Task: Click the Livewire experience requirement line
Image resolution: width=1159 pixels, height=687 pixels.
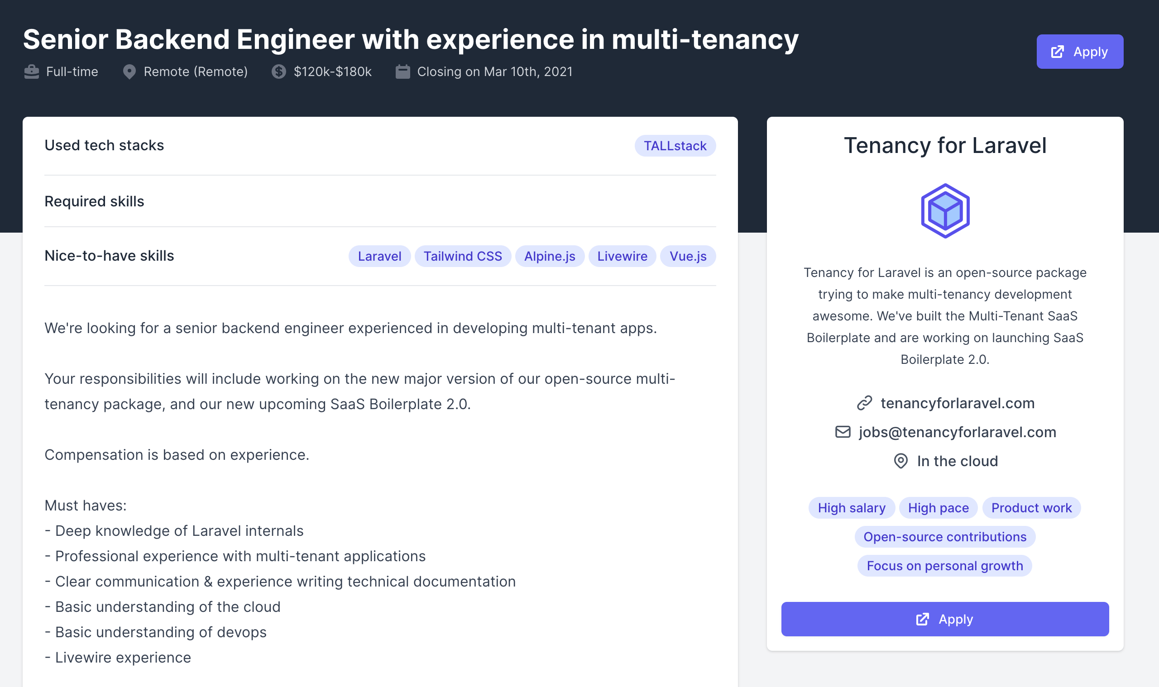Action: tap(118, 658)
